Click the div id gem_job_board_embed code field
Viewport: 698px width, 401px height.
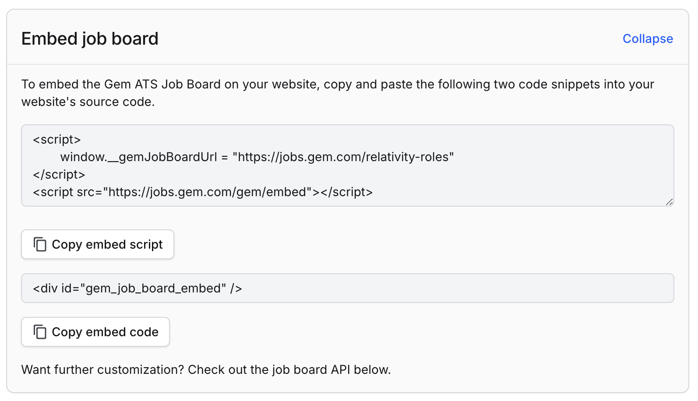[348, 288]
